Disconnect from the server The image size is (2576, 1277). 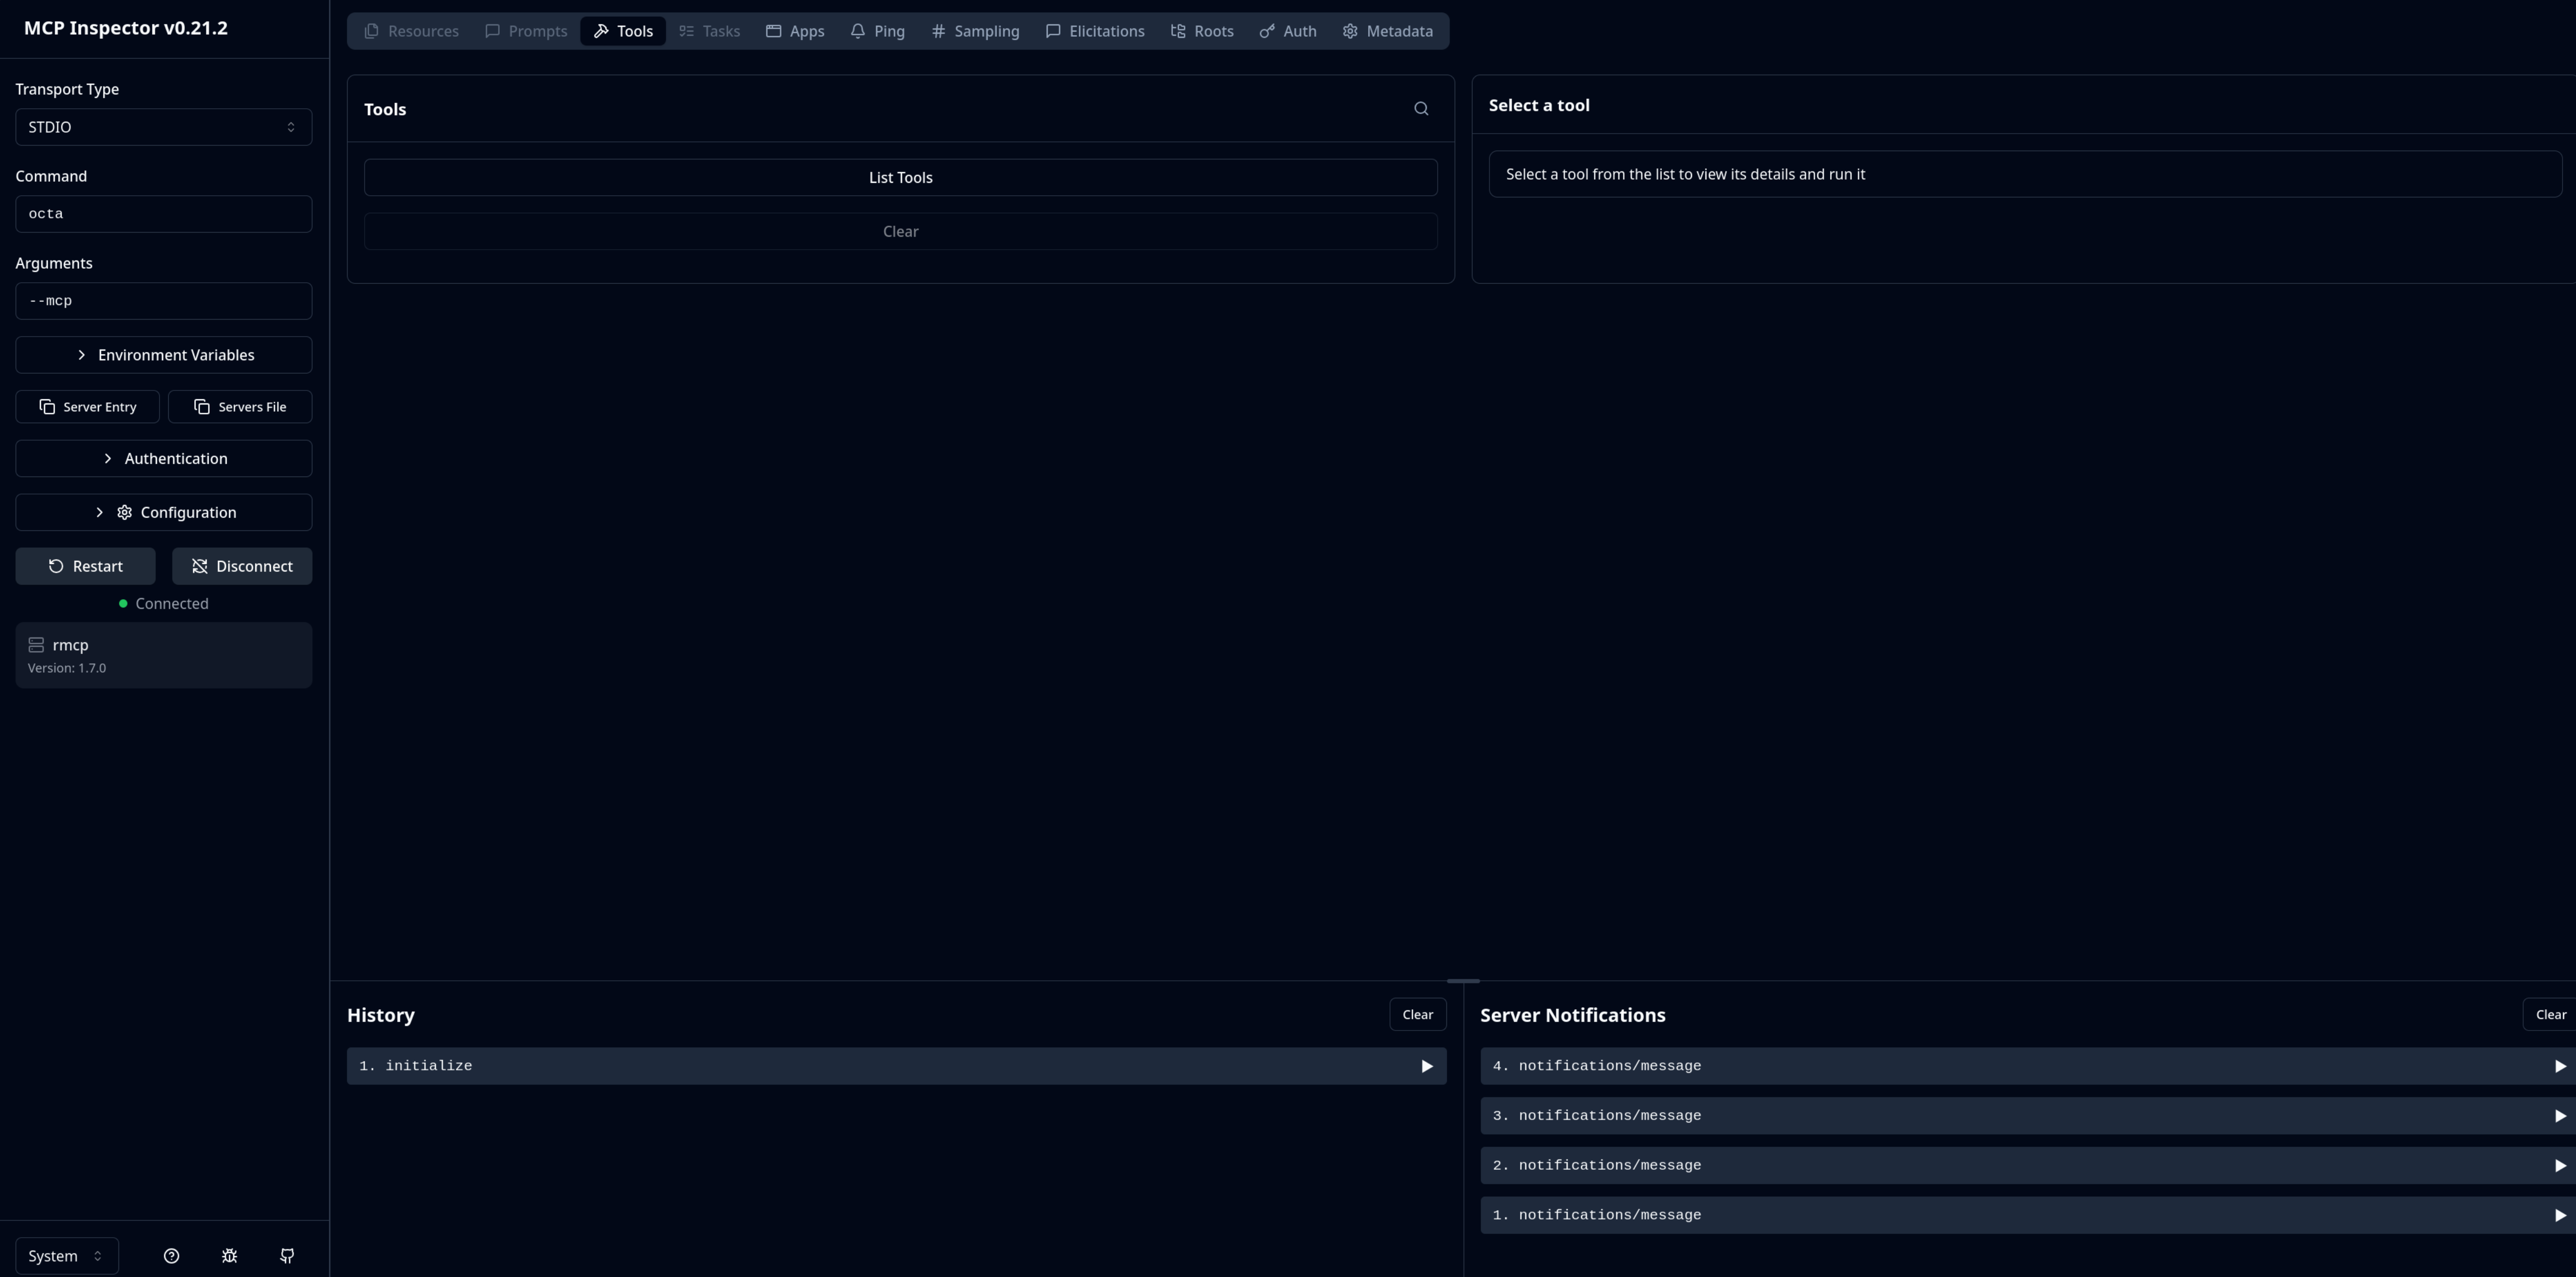pos(242,566)
